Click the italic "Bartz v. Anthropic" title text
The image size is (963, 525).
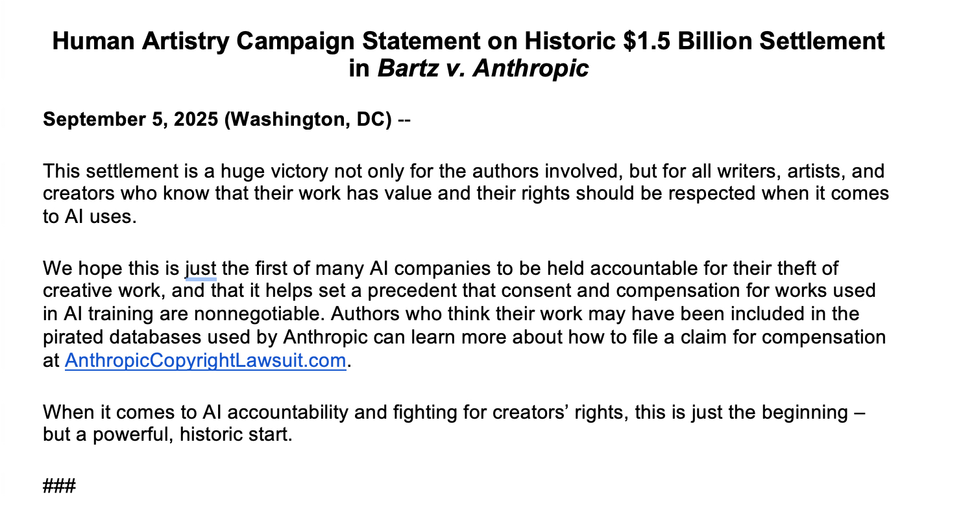coord(483,67)
